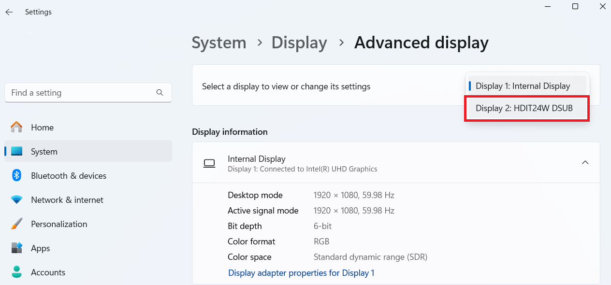The height and width of the screenshot is (285, 611).
Task: Click the System monitor icon
Action: pyautogui.click(x=16, y=151)
